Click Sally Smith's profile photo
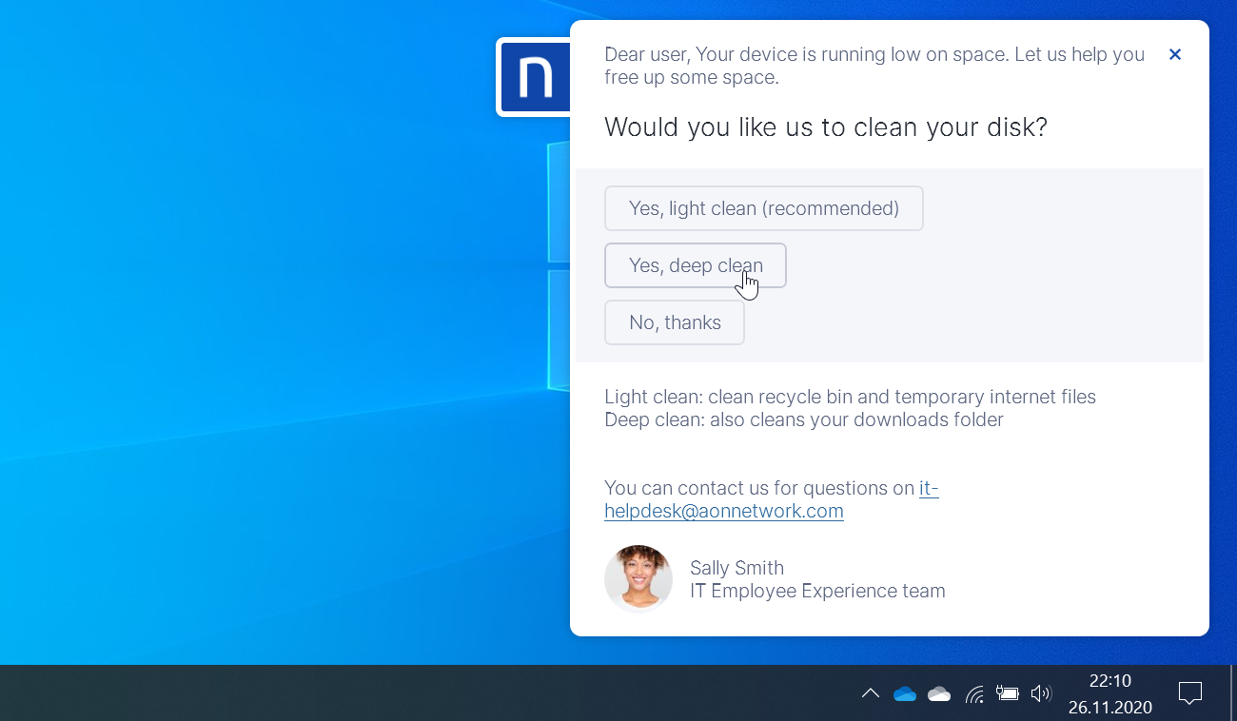Image resolution: width=1237 pixels, height=721 pixels. 638,578
